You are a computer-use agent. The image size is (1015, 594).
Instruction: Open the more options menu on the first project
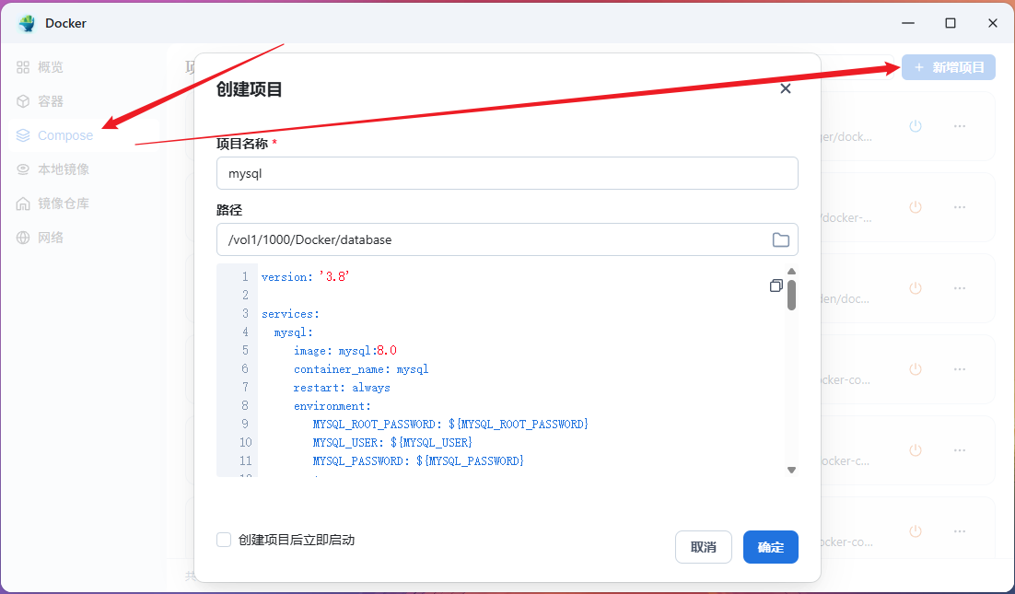pos(960,125)
